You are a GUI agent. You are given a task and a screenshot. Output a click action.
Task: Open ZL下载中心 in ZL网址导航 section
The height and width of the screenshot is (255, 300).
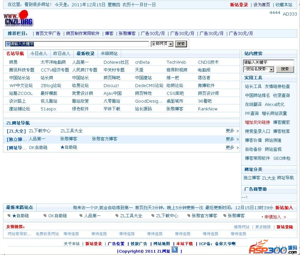pyautogui.click(x=40, y=131)
